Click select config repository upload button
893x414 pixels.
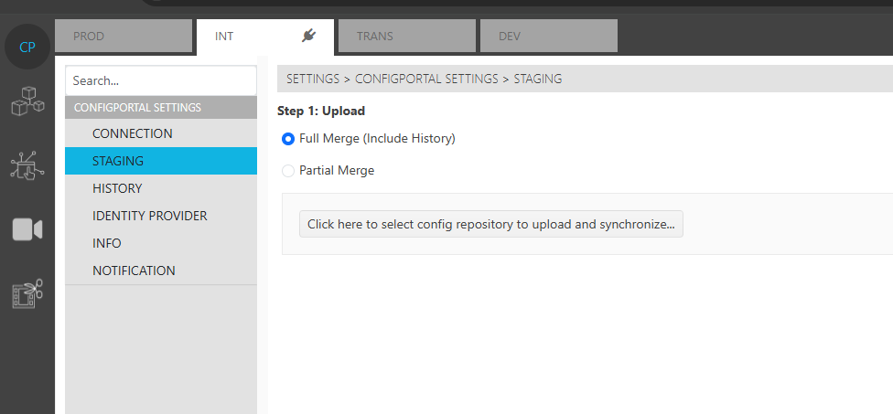[490, 224]
